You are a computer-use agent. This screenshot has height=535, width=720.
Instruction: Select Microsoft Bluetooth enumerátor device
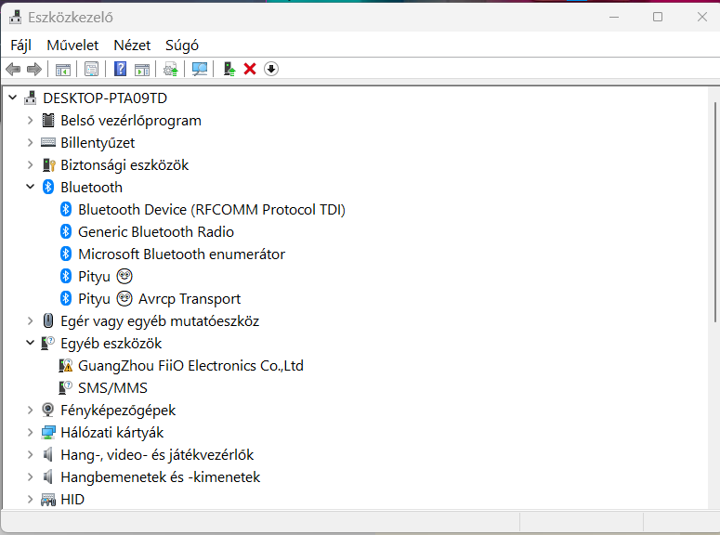182,254
